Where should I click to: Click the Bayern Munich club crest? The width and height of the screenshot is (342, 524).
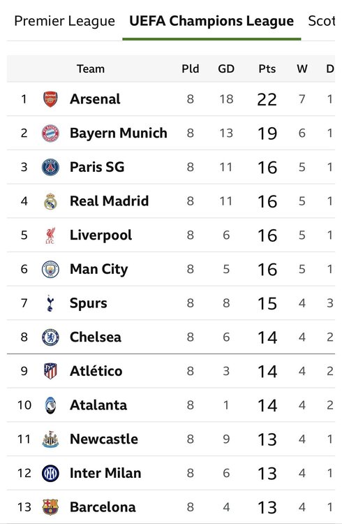(50, 133)
